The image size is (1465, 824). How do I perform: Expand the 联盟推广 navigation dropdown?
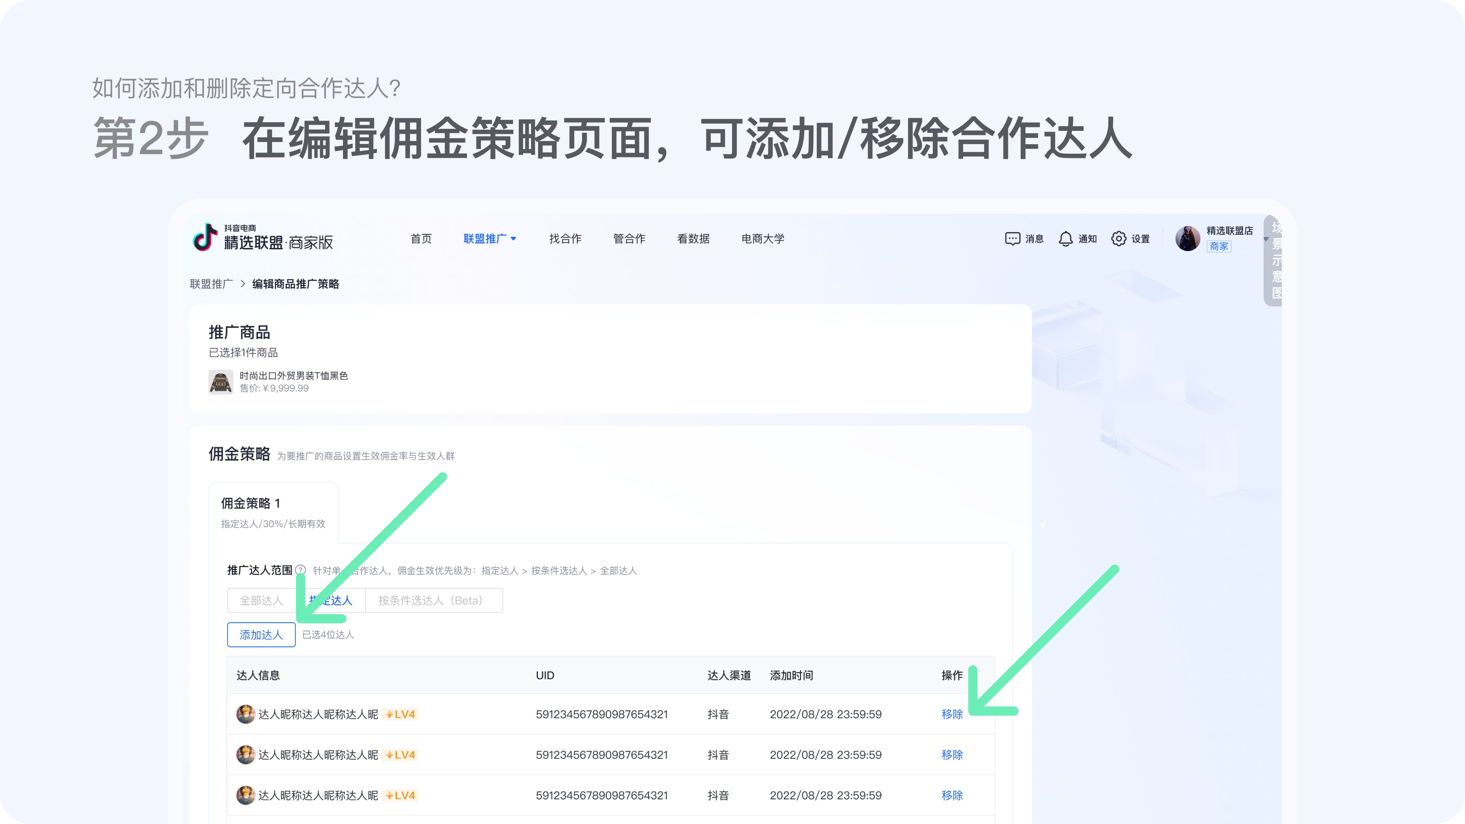pos(490,238)
